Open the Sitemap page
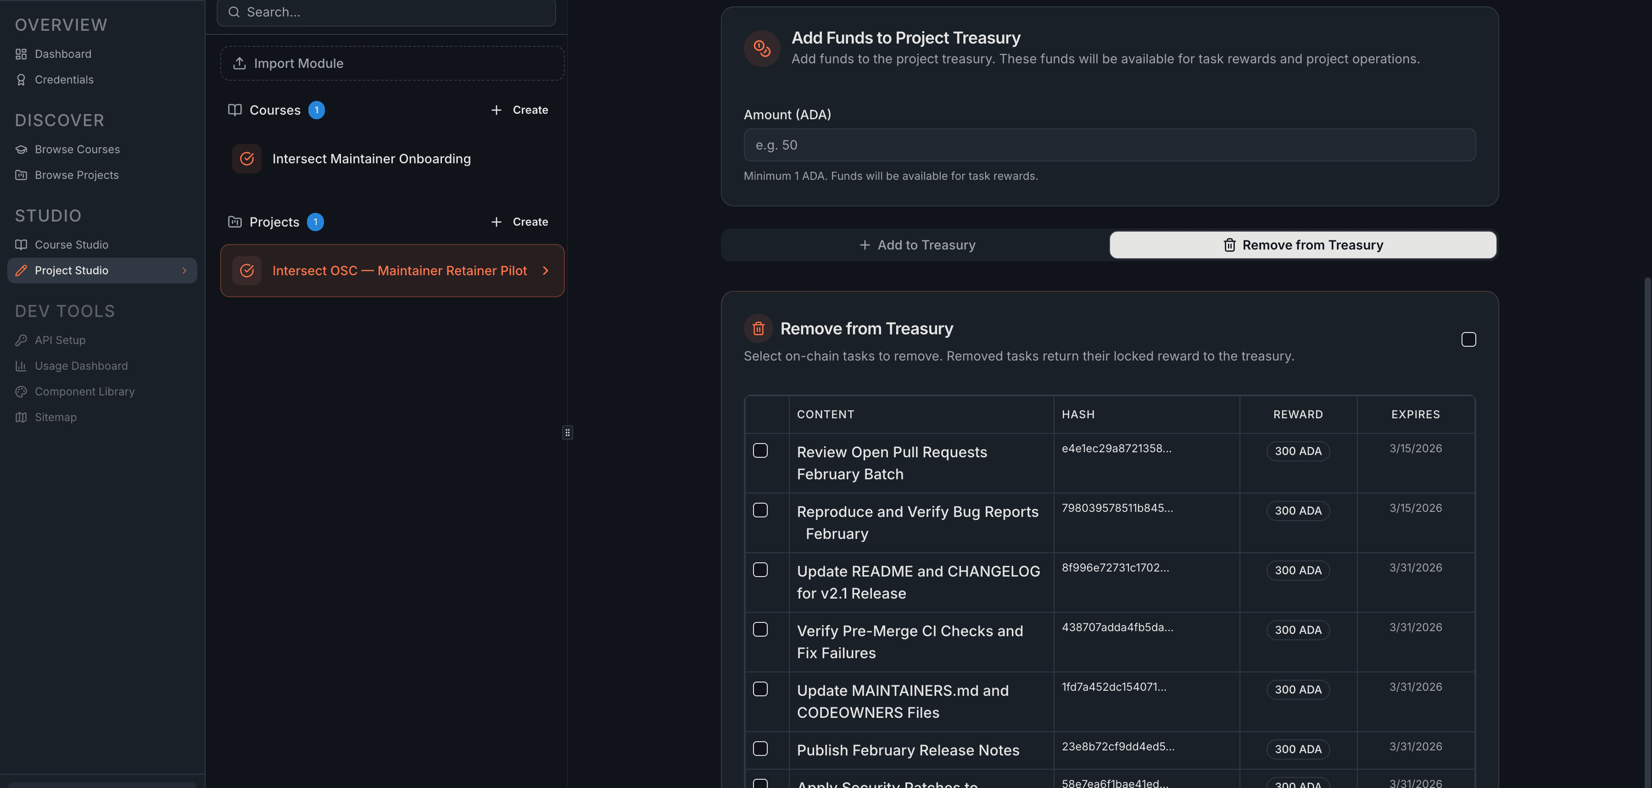The image size is (1652, 788). pyautogui.click(x=55, y=417)
